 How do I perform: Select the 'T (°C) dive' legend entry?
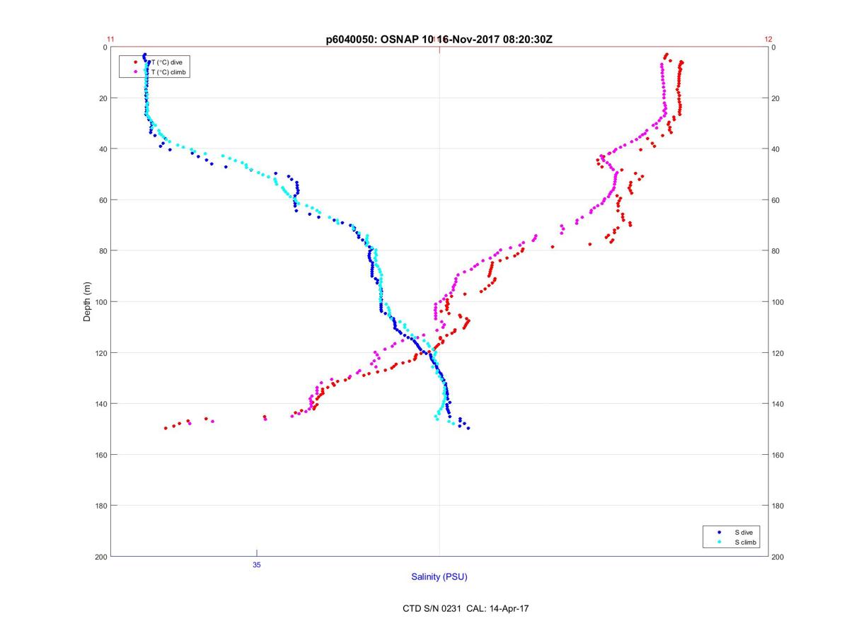(167, 62)
